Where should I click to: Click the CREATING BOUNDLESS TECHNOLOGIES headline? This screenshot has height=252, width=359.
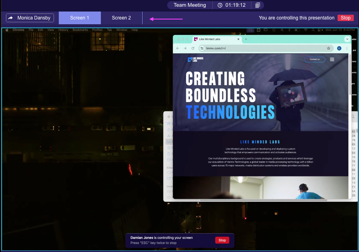tap(230, 95)
